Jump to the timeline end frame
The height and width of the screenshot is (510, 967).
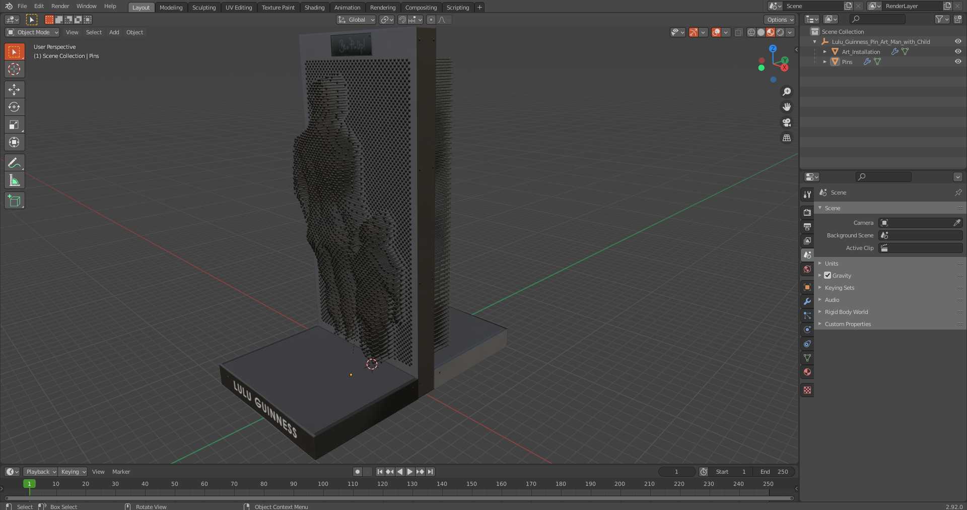coord(430,472)
